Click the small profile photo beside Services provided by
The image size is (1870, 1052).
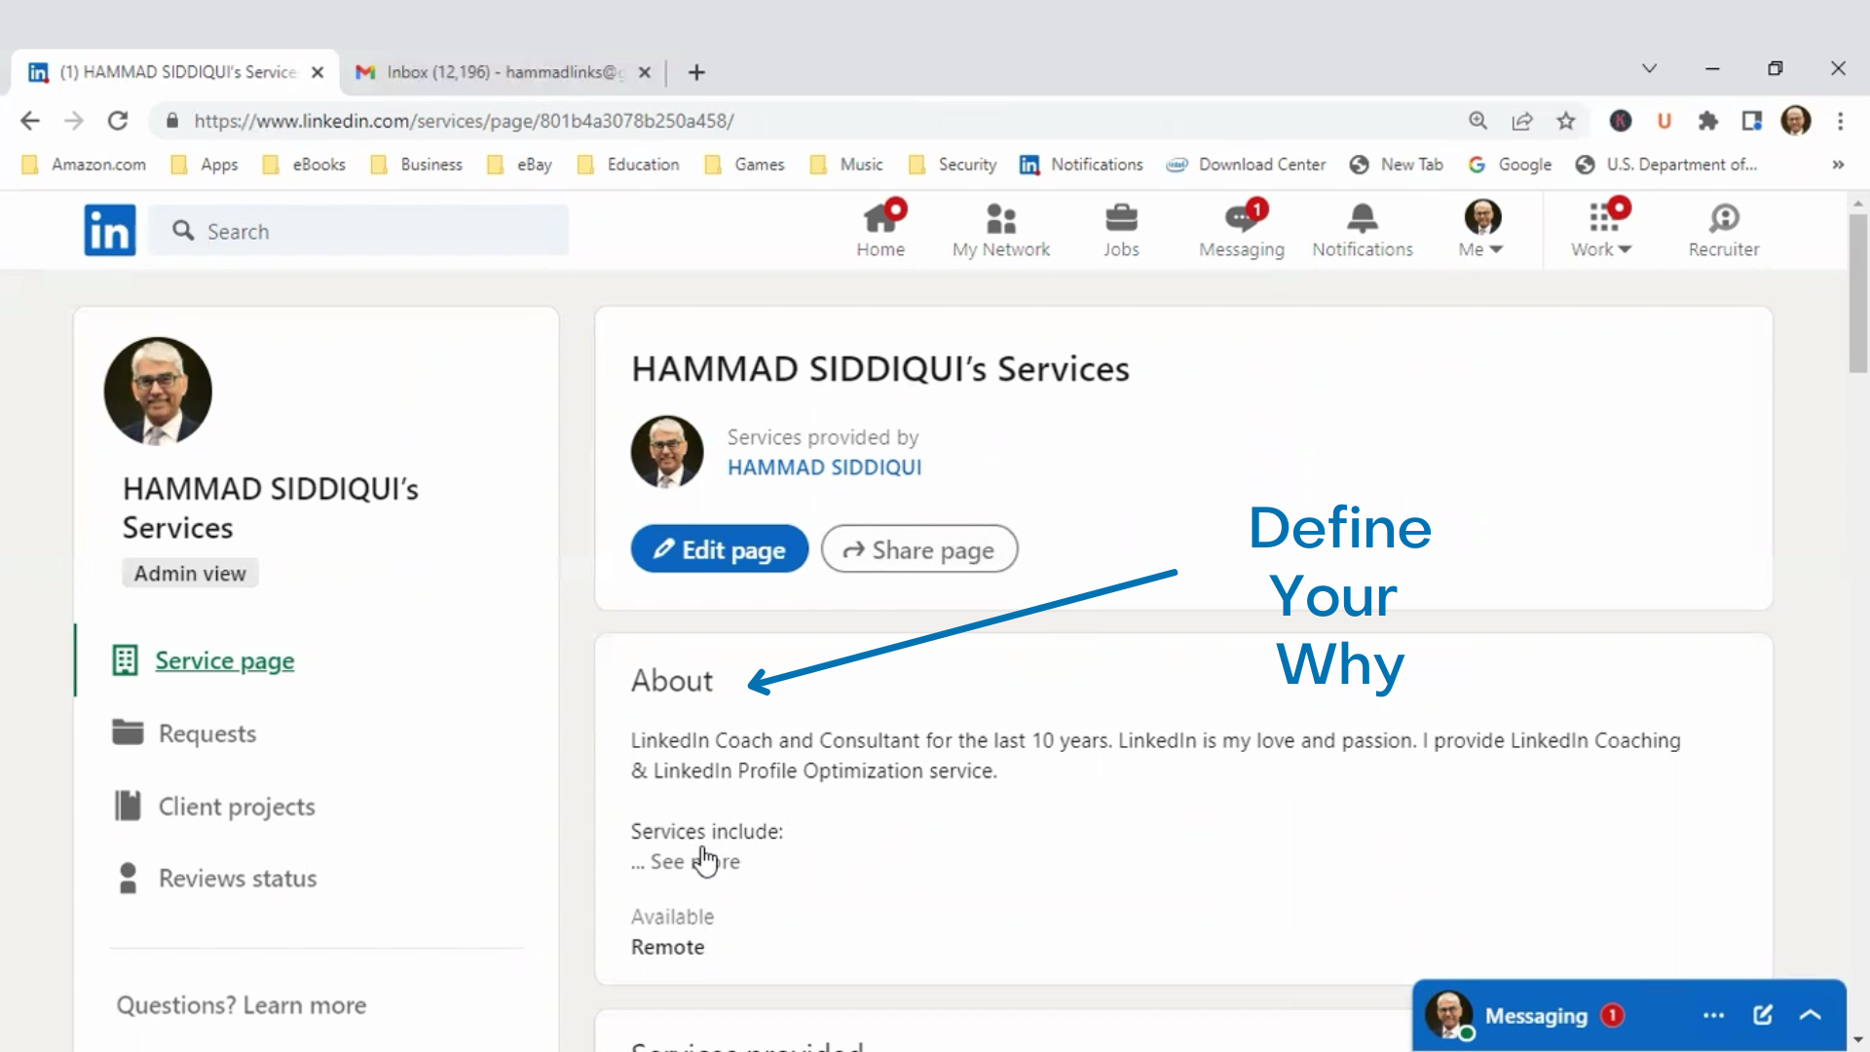pos(667,452)
